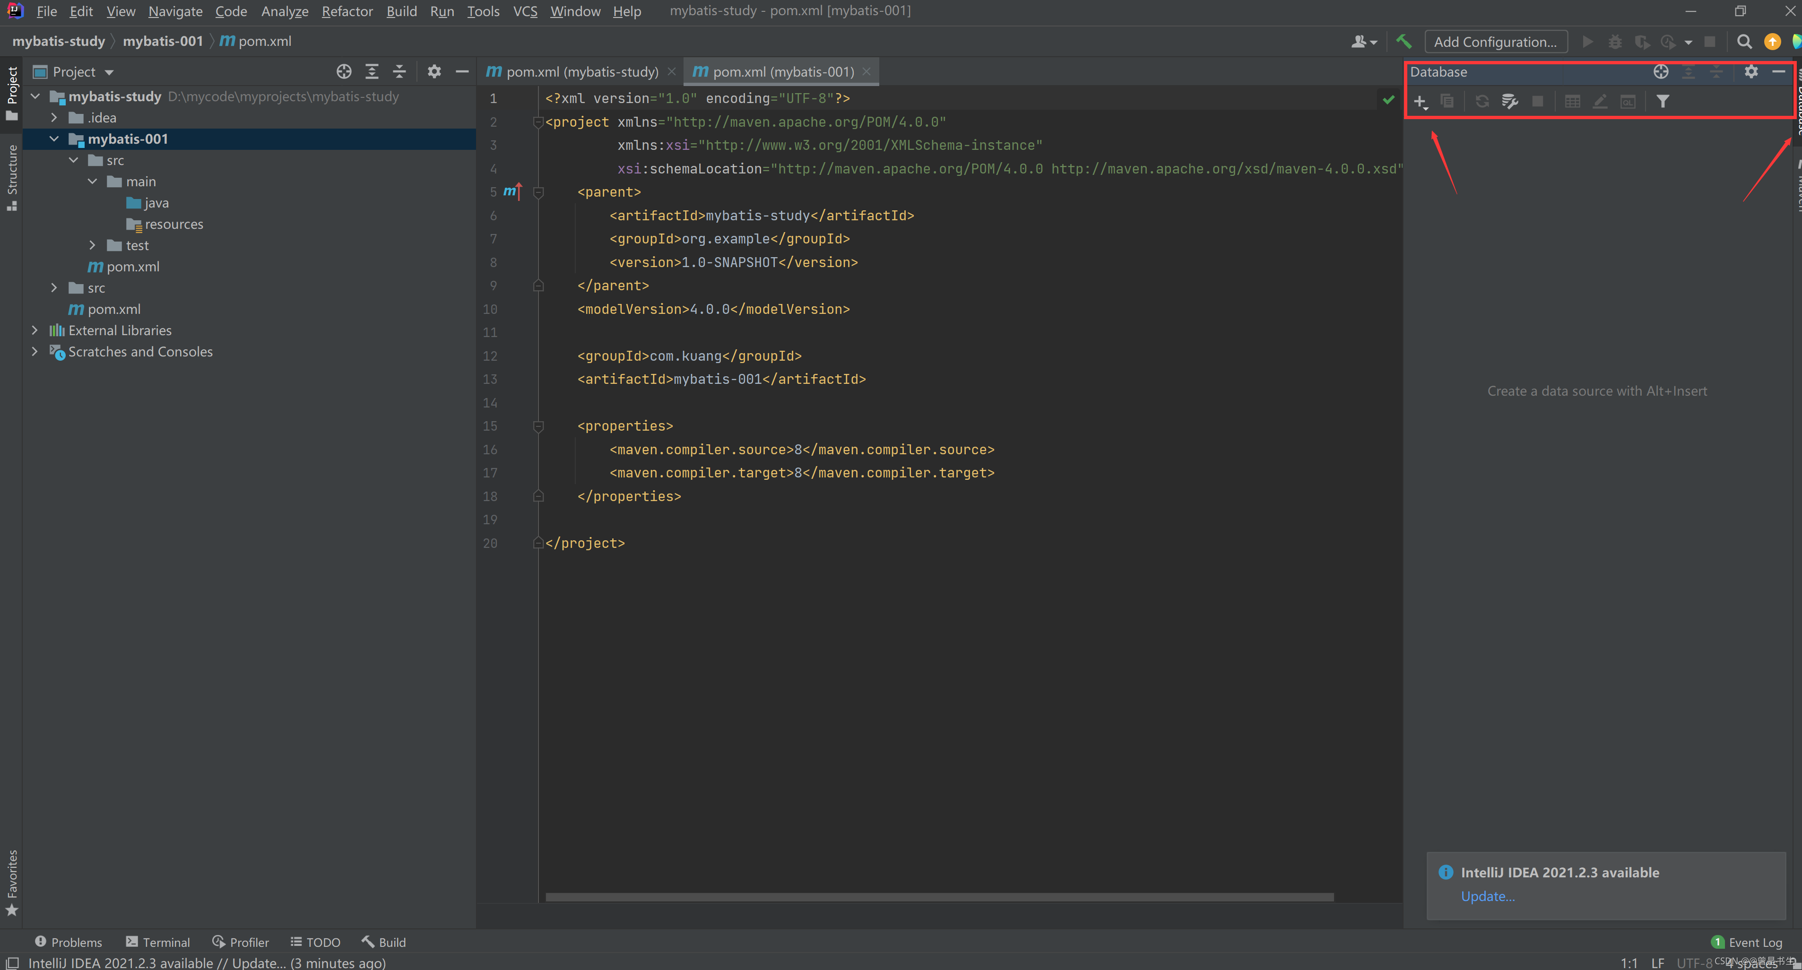The height and width of the screenshot is (970, 1802).
Task: Click the green Build Project hammer icon
Action: click(1403, 42)
